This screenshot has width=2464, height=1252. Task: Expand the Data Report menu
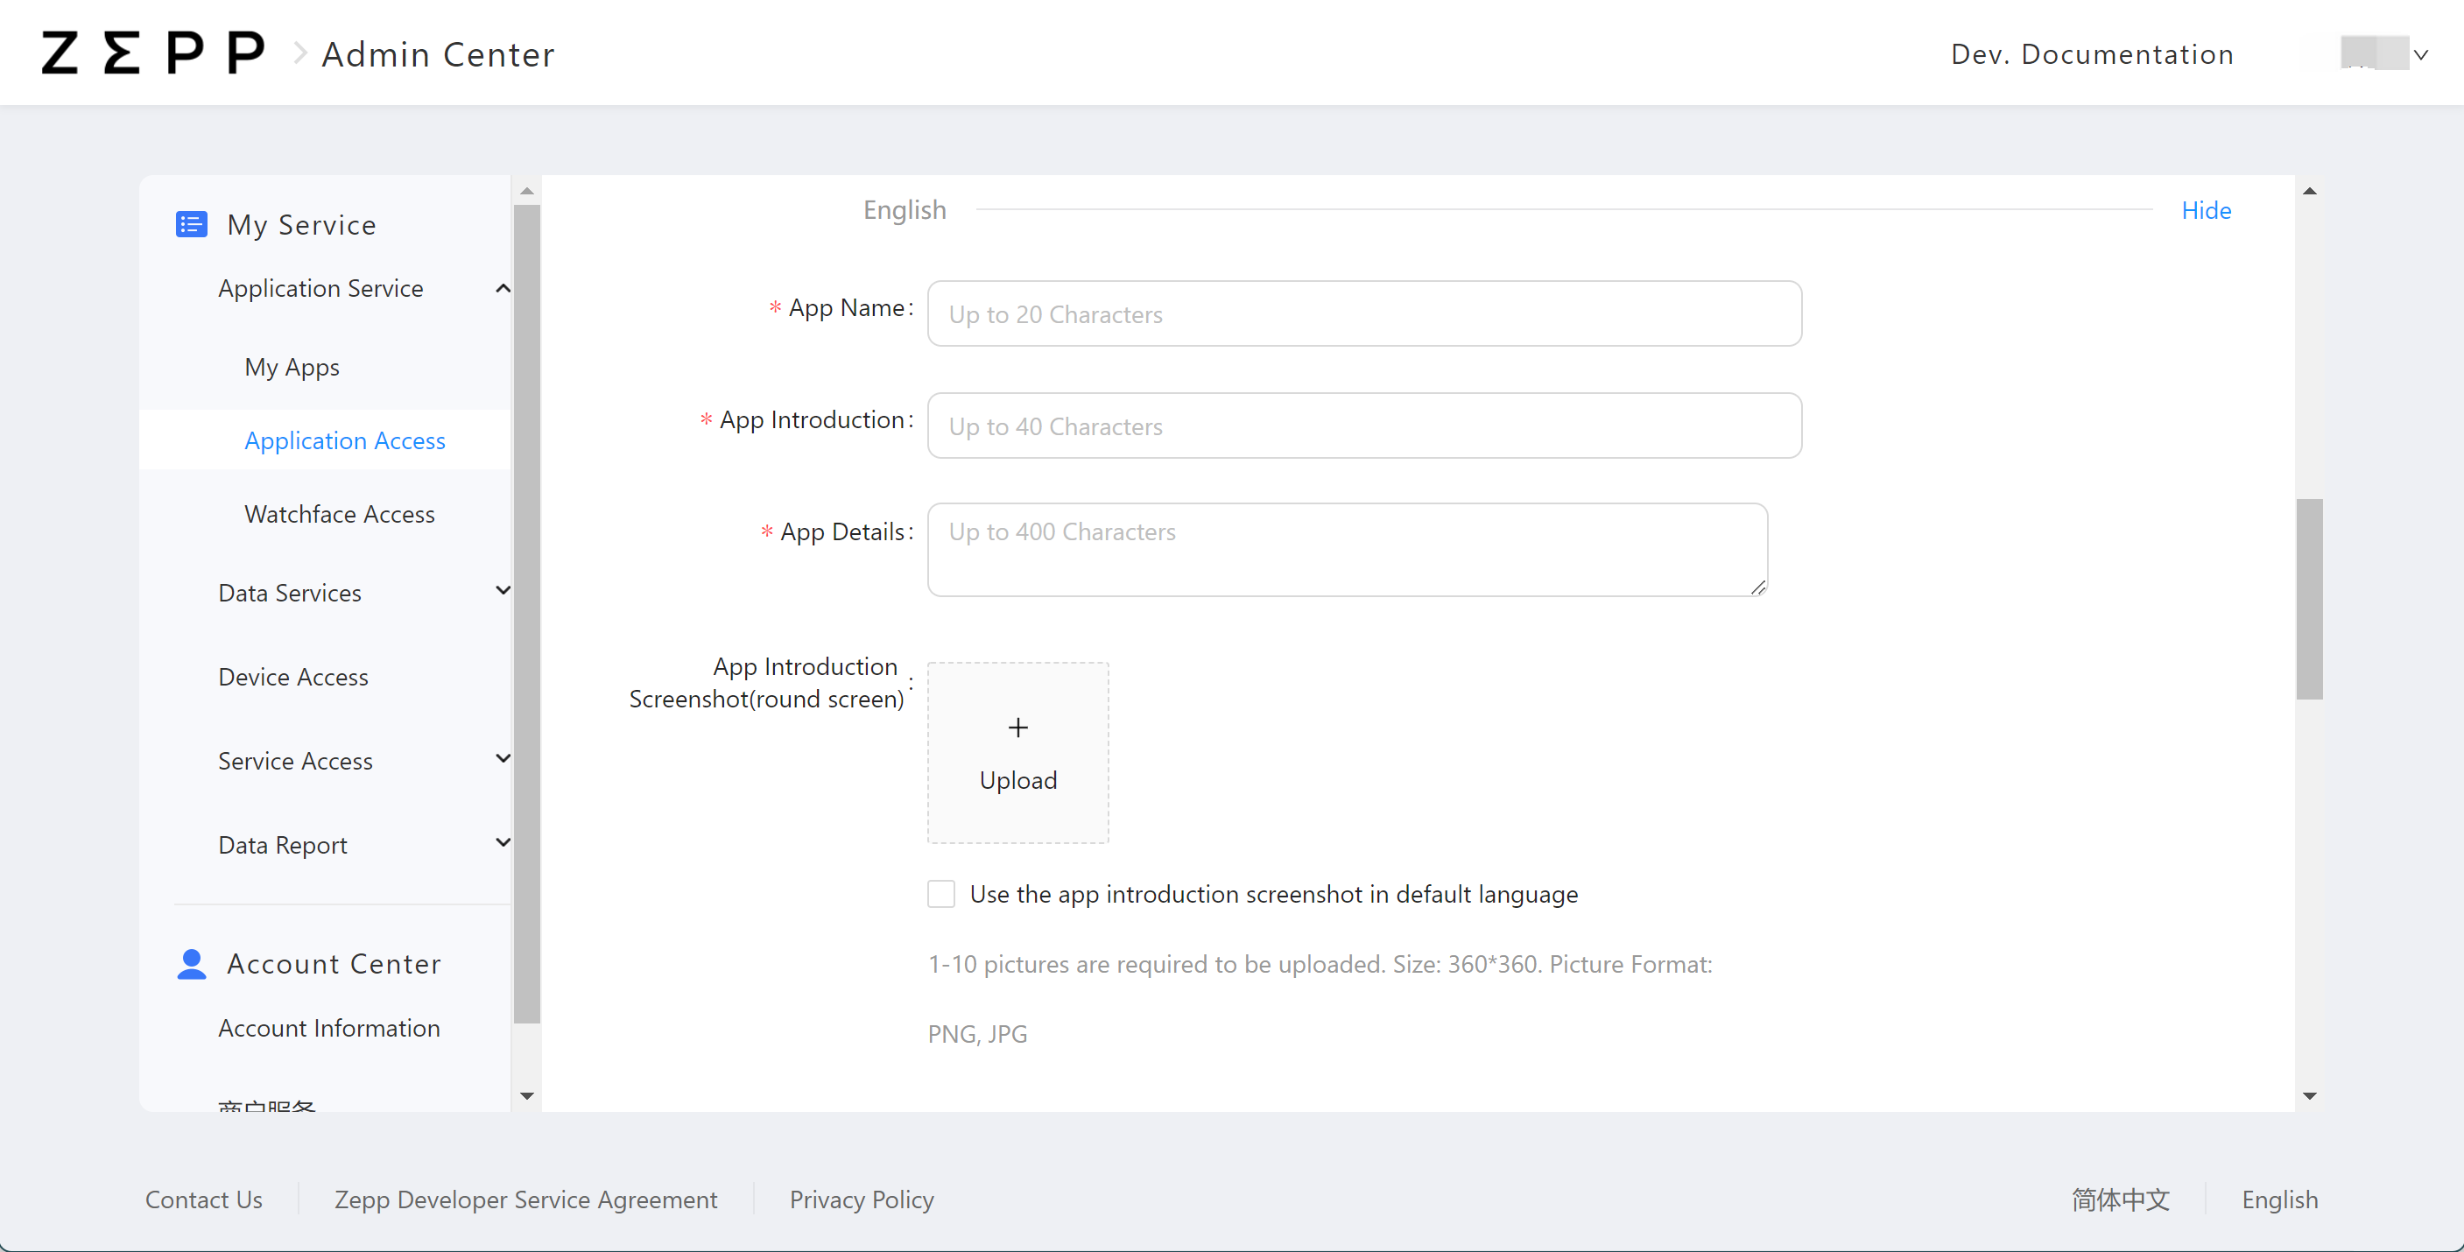(x=503, y=844)
